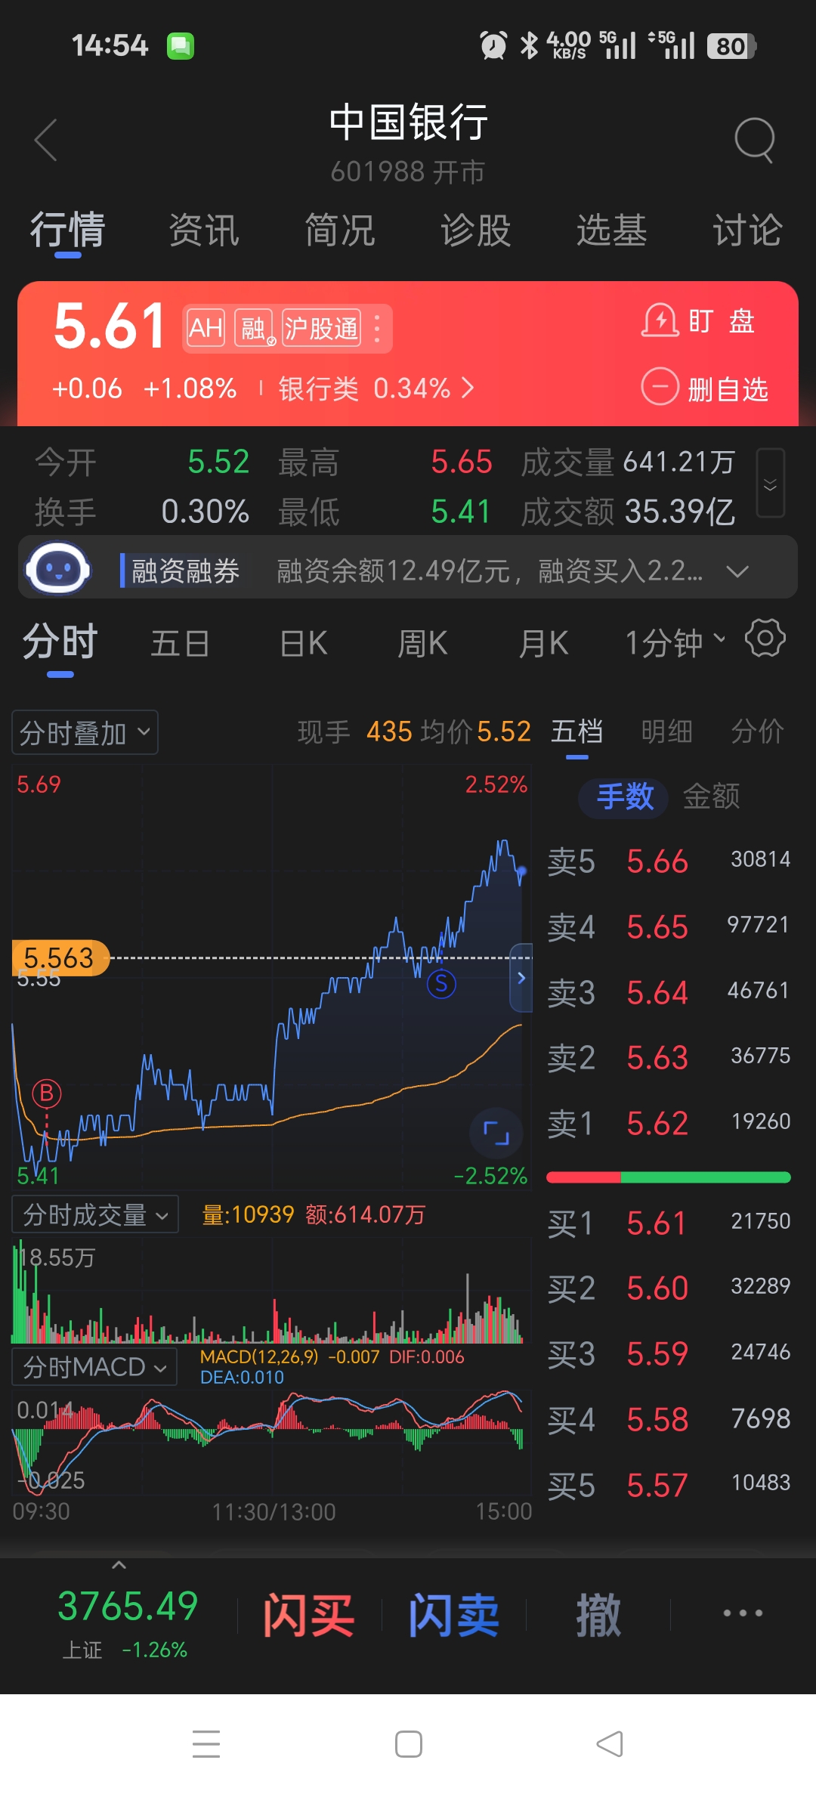The width and height of the screenshot is (816, 1794).
Task: Open the robot assistant icon
Action: [58, 568]
